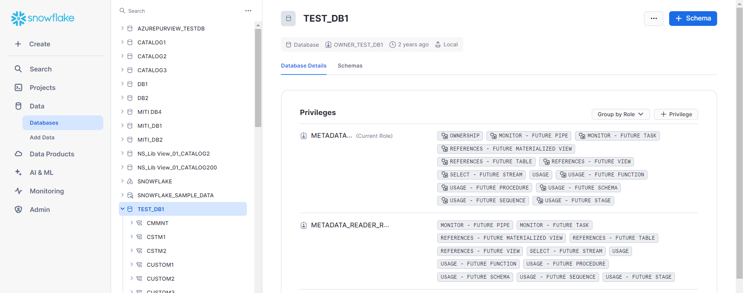Open database actions ellipsis button
This screenshot has width=743, height=293.
coord(654,19)
